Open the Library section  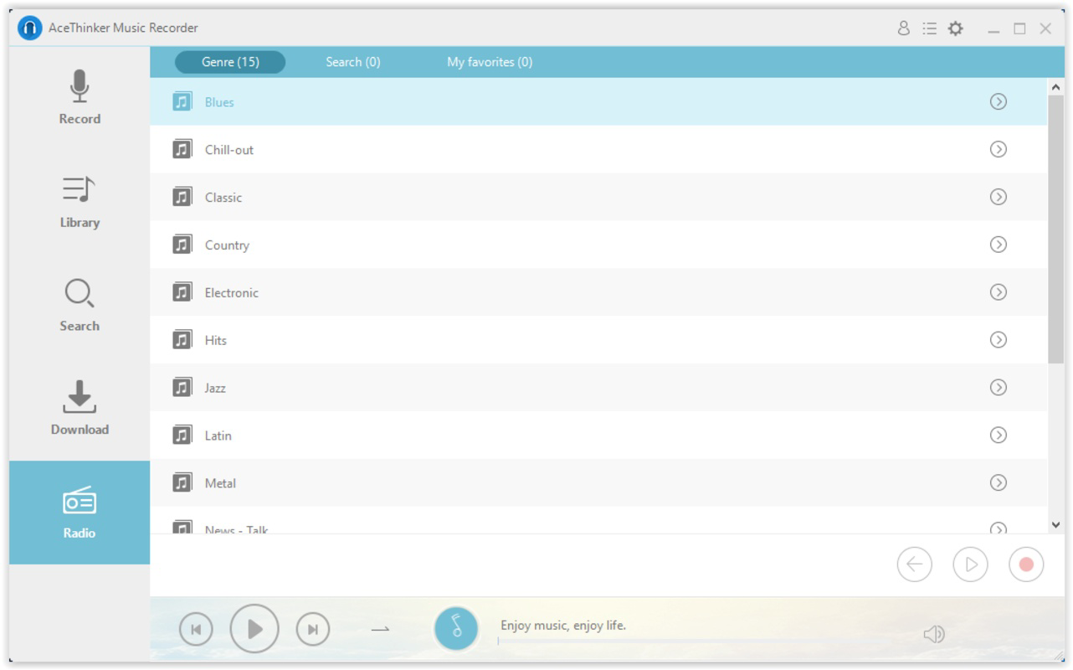pyautogui.click(x=80, y=202)
